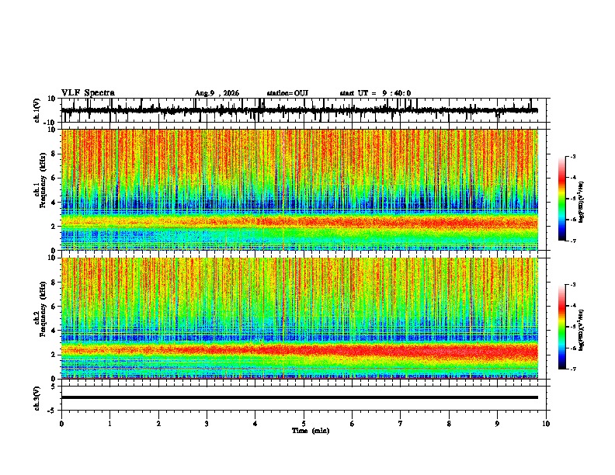The image size is (615, 475).
Task: Click the ch.1 spectrogram color bar
Action: [561, 199]
